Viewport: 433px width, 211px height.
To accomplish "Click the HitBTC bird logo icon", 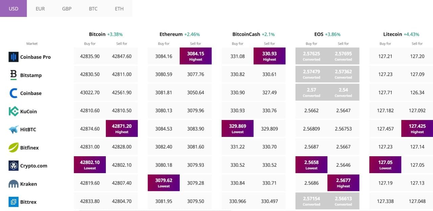I will tap(14, 130).
